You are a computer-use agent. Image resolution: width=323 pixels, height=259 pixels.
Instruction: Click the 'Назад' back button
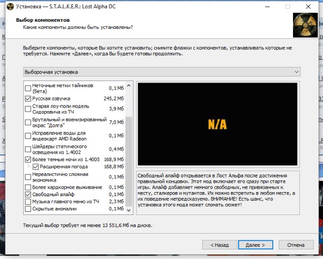pos(220,245)
